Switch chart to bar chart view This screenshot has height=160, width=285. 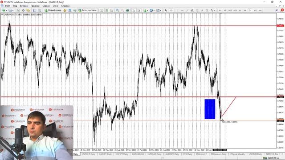point(102,10)
